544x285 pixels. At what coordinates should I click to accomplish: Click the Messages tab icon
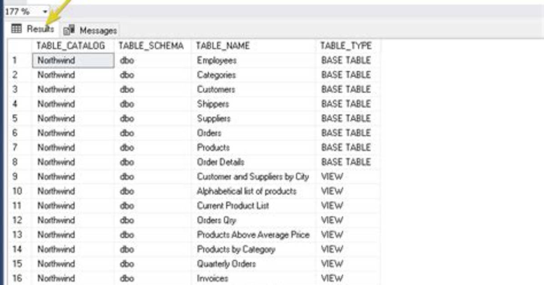pos(69,30)
